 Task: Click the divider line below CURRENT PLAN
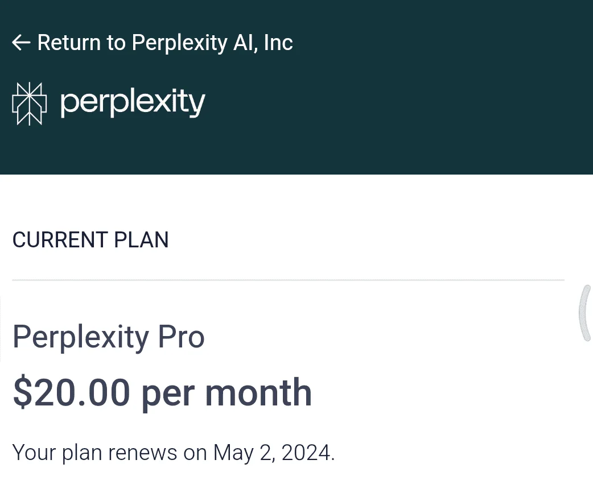tap(288, 280)
